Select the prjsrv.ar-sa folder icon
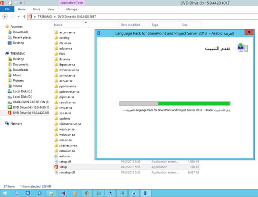 tap(56, 97)
